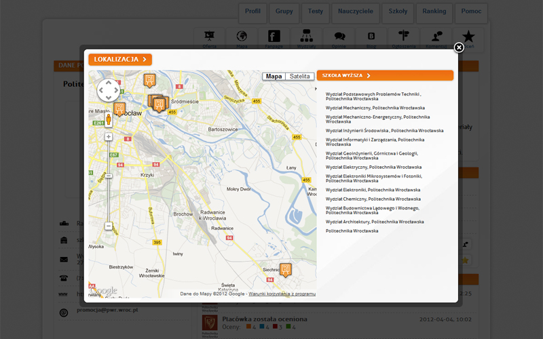Select the Mapa map type
Viewport: 543px width, 339px height.
point(274,77)
